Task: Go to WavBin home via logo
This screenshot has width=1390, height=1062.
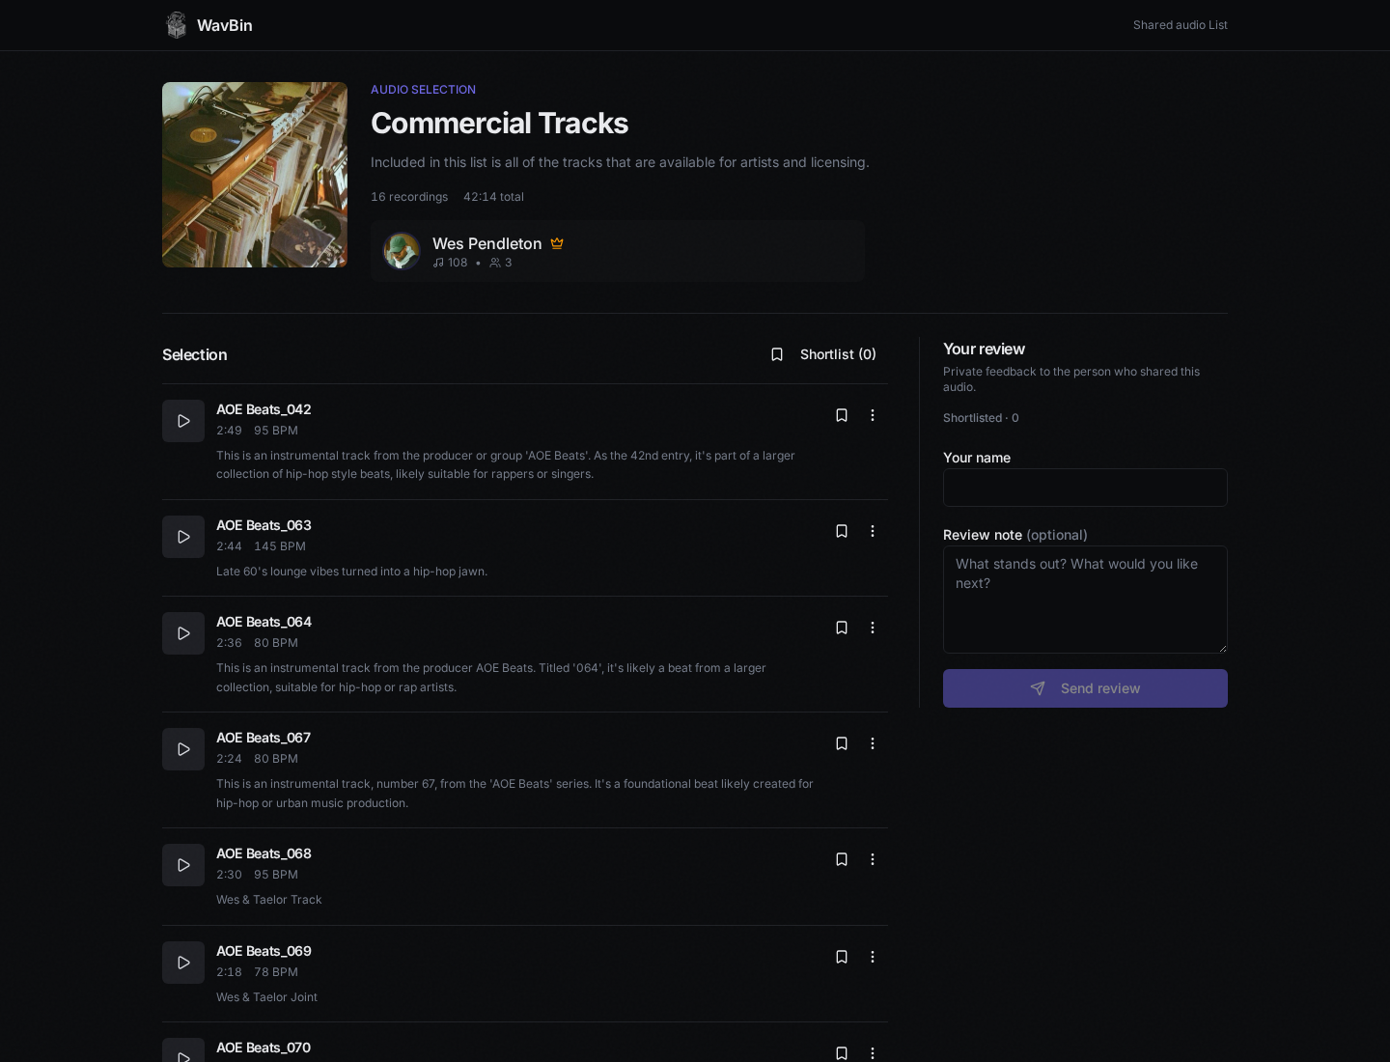Action: point(208,25)
